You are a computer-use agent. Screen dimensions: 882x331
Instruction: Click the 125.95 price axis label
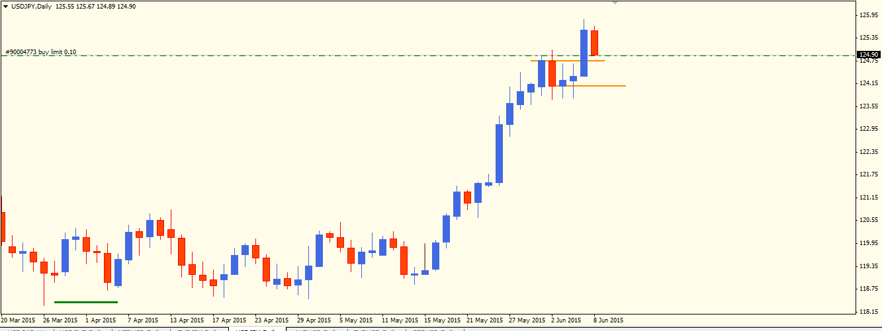click(x=868, y=15)
